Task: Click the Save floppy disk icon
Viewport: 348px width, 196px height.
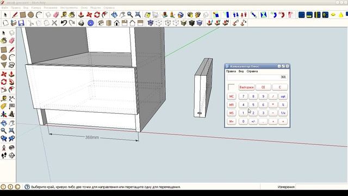Action: (x=21, y=23)
